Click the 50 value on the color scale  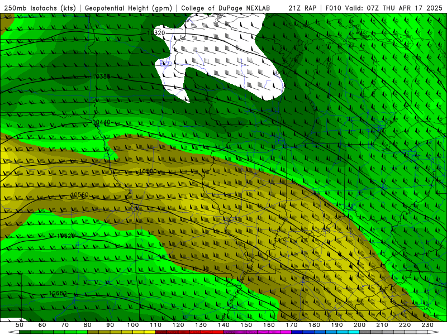click(x=20, y=325)
